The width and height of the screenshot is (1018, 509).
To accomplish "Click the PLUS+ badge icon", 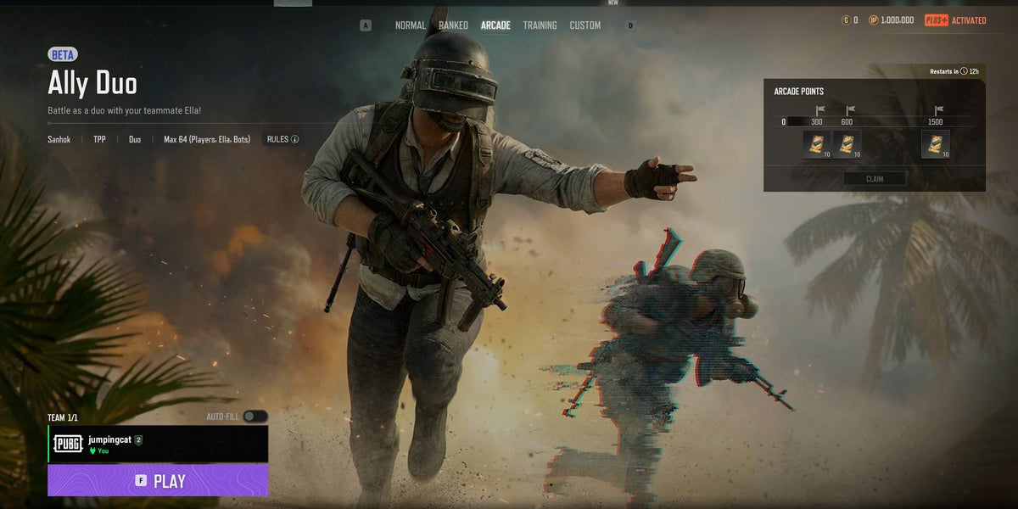I will click(x=937, y=20).
